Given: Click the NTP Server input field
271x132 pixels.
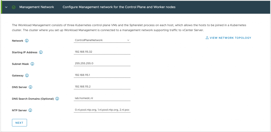Looking at the screenshot, I should [x=102, y=110].
